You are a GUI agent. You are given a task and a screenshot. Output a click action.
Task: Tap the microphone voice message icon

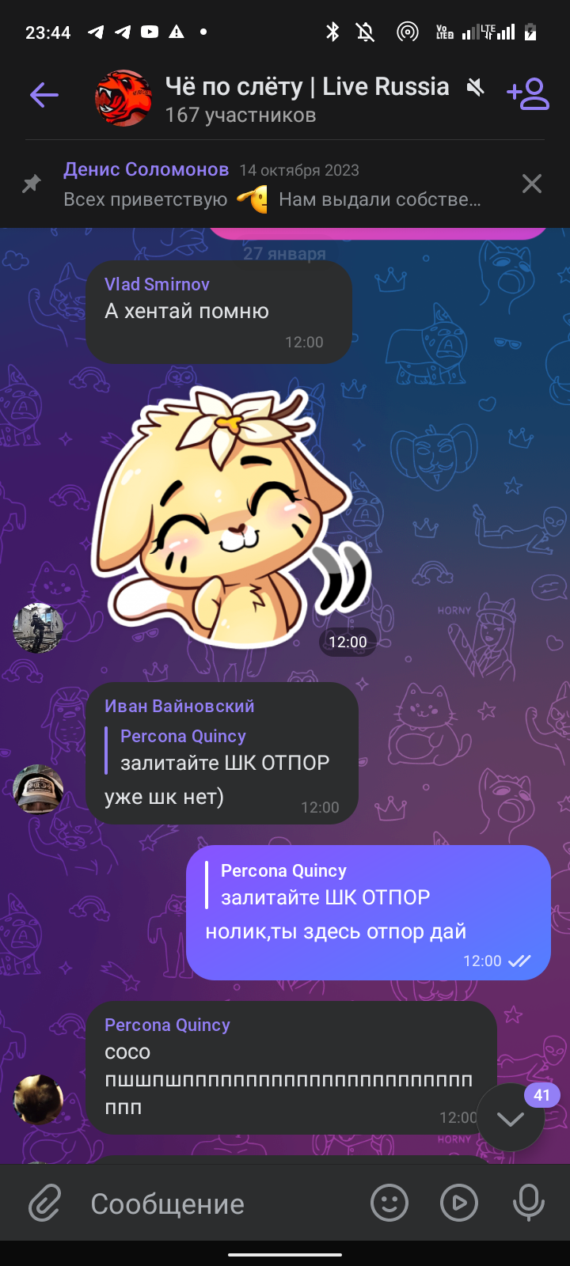click(528, 1203)
